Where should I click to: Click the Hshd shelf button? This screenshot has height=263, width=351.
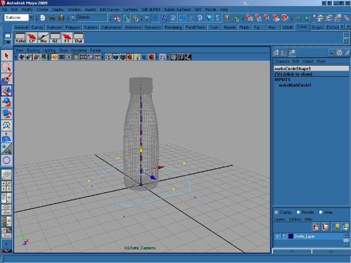(x=20, y=37)
